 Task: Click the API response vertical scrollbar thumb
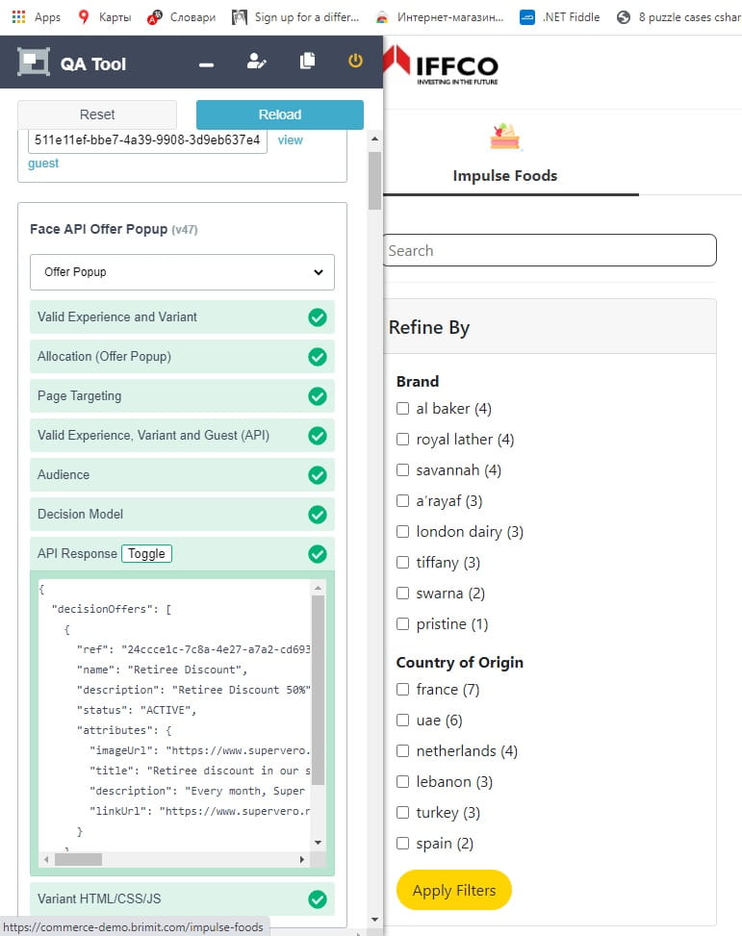tap(318, 690)
